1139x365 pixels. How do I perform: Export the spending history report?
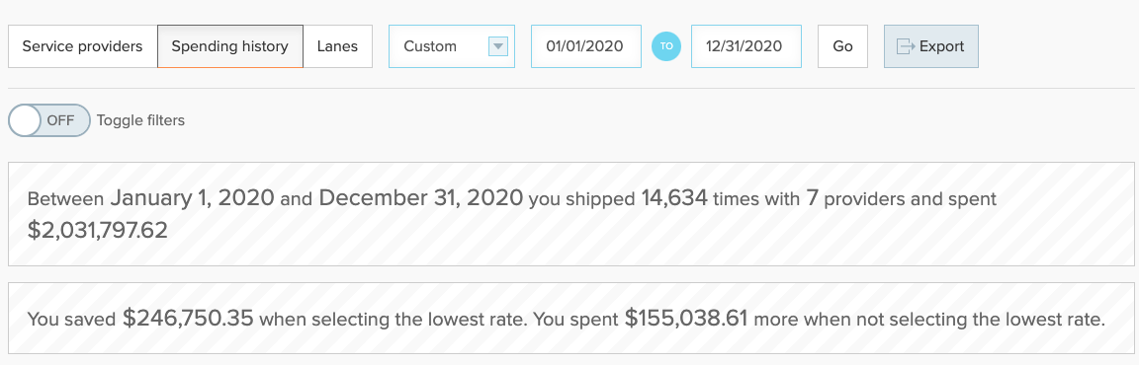tap(931, 46)
